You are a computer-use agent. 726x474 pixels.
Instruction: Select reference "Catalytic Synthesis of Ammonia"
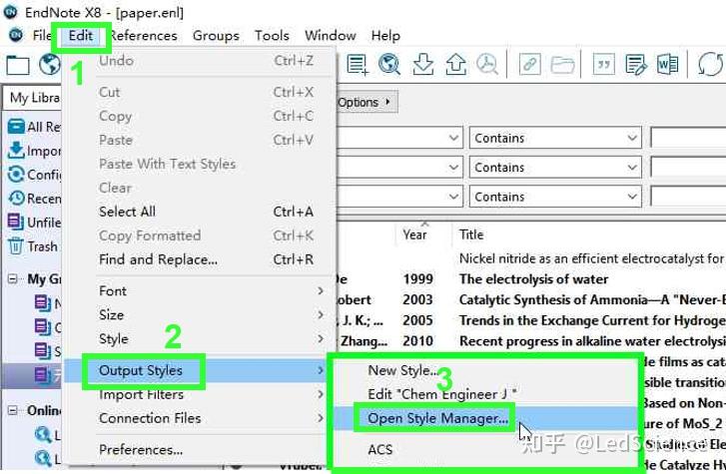point(591,300)
